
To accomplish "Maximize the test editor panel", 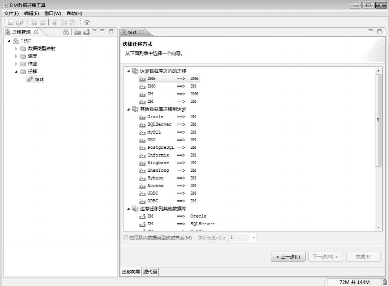I will (379, 32).
